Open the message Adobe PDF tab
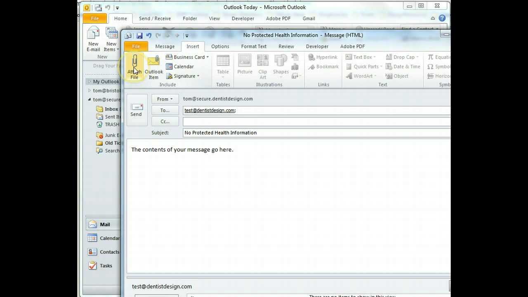 pos(352,46)
